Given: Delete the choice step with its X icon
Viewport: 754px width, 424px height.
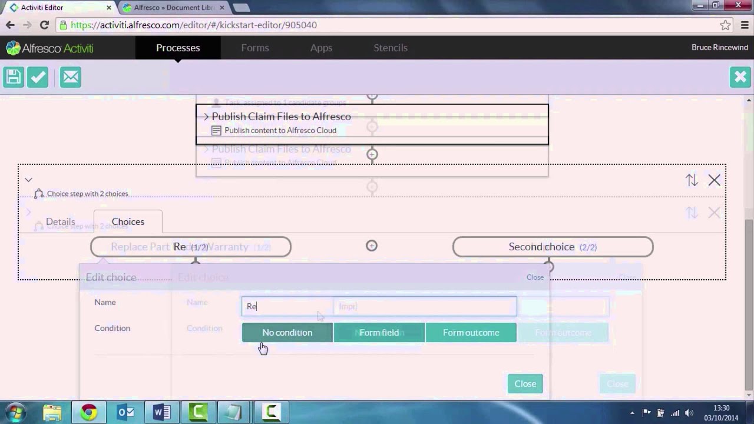Looking at the screenshot, I should click(x=715, y=180).
